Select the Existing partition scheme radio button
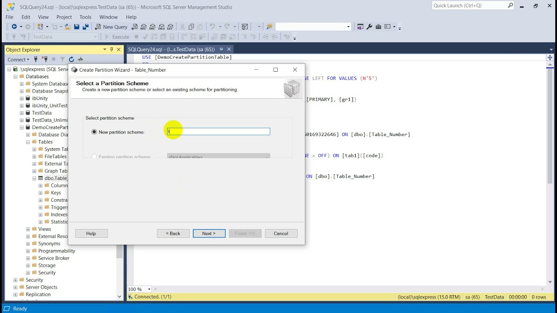This screenshot has width=557, height=313. coord(94,156)
